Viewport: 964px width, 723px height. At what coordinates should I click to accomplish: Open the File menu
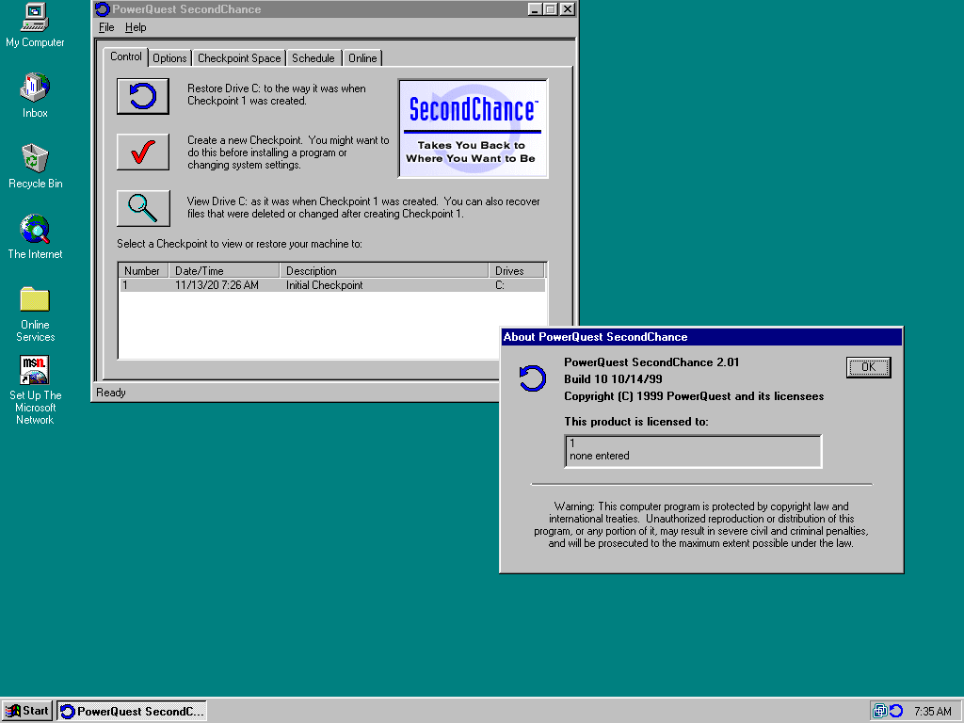pyautogui.click(x=106, y=27)
